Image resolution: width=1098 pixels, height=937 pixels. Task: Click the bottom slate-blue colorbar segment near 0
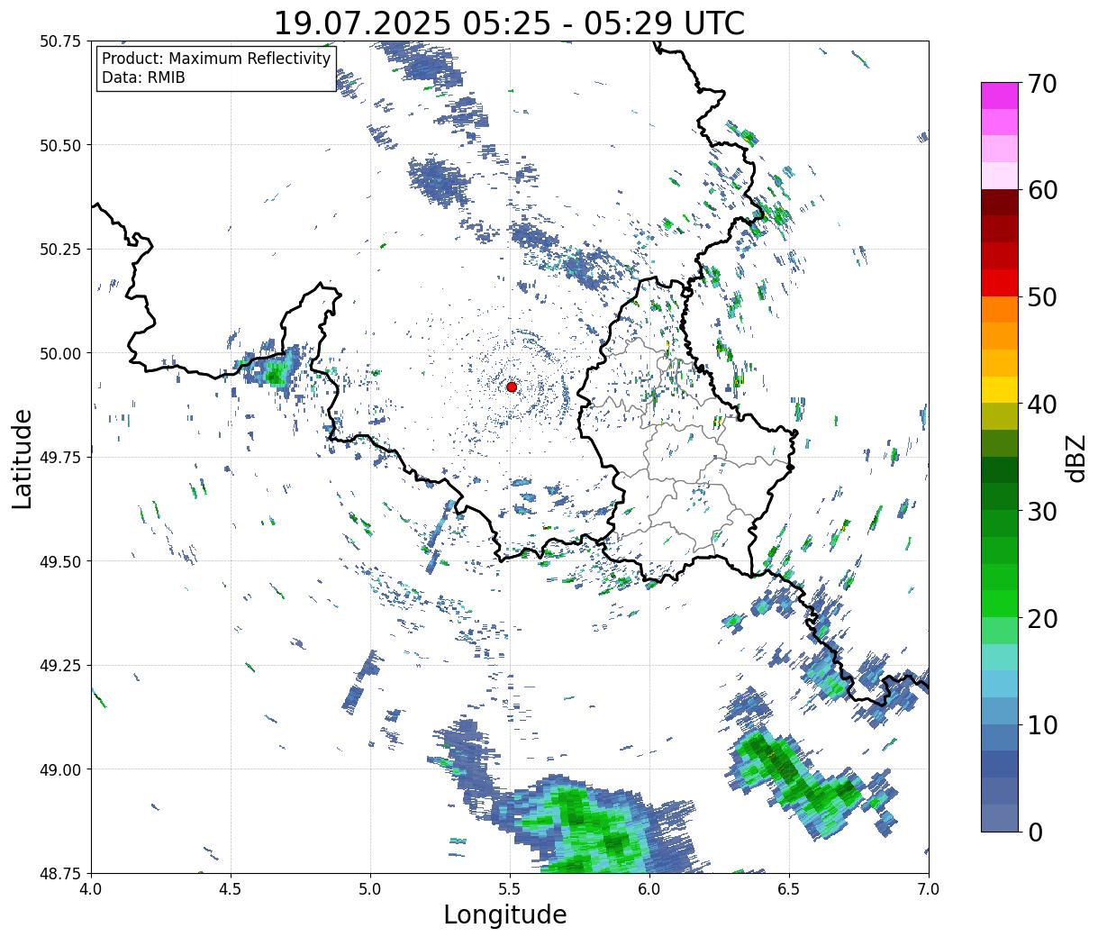[x=1000, y=817]
